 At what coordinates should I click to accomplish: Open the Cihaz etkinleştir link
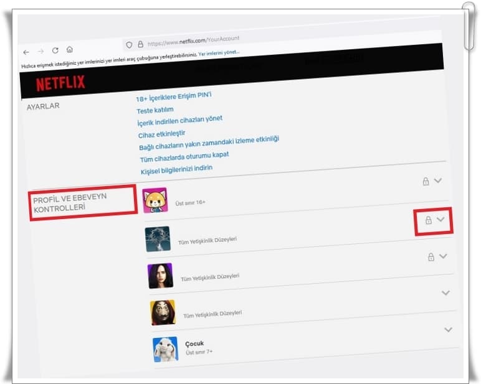tap(161, 134)
